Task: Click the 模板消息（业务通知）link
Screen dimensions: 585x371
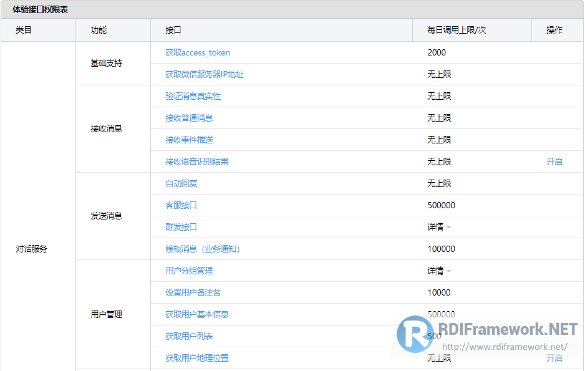Action: coord(202,249)
